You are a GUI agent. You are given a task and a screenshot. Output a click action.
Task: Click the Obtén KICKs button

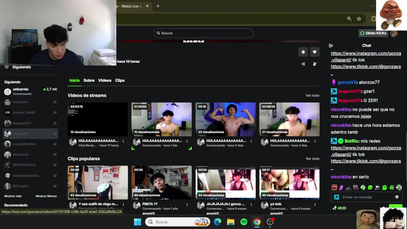(374, 33)
